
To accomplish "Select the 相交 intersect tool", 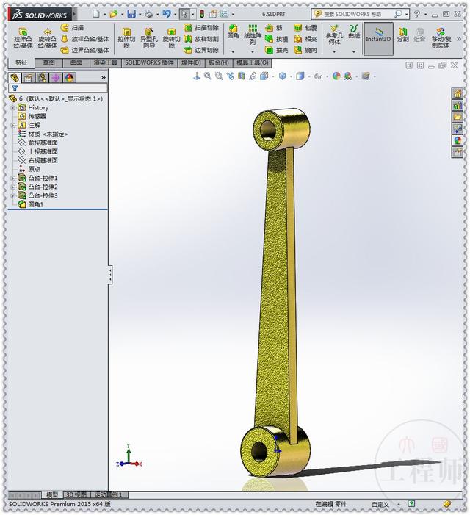I will [305, 39].
